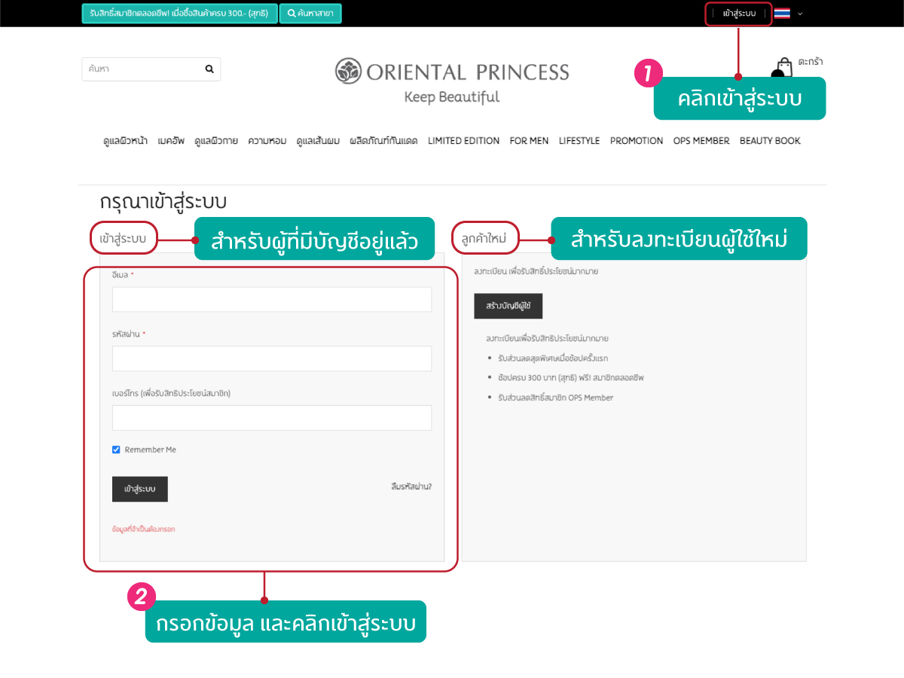The image size is (904, 678).
Task: Open the FOR MEN menu
Action: [x=529, y=141]
